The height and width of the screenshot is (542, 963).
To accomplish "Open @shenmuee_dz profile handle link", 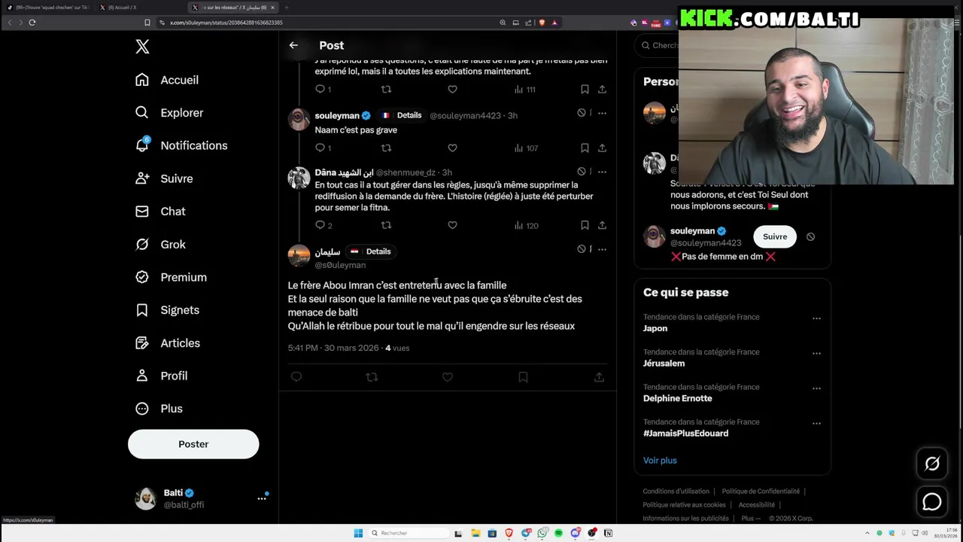I will [x=406, y=172].
